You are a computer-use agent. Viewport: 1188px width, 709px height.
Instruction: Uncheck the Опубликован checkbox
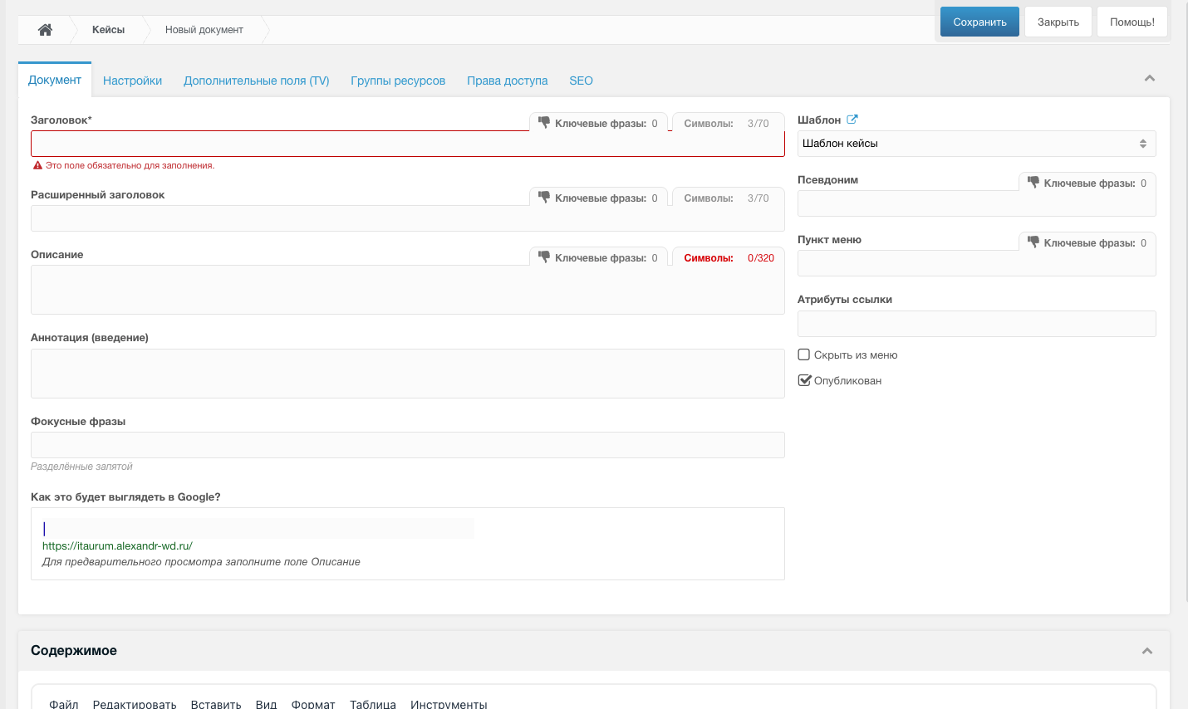[x=804, y=380]
